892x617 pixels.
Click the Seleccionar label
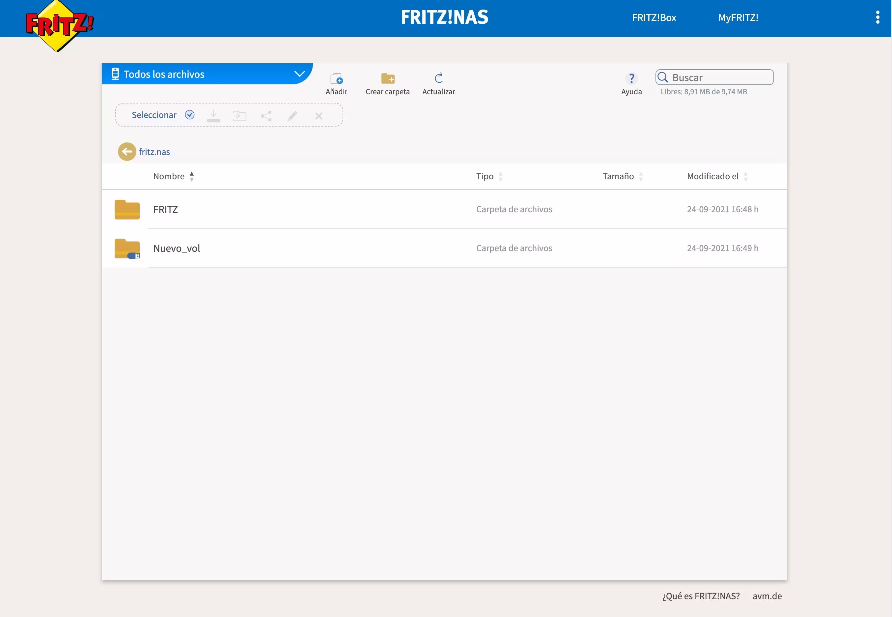tap(154, 115)
